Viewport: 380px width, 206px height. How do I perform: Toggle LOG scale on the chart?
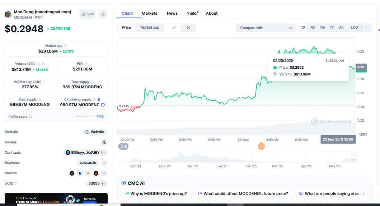(x=354, y=28)
